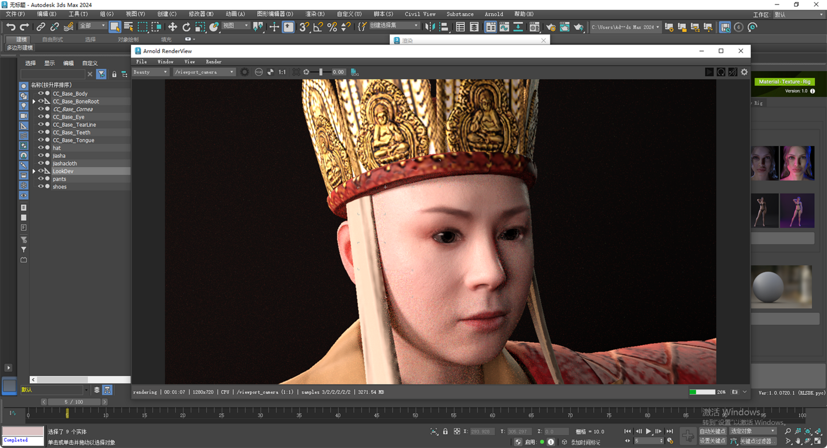The image size is (827, 448).
Task: Select the Move tool in main toolbar
Action: click(173, 26)
